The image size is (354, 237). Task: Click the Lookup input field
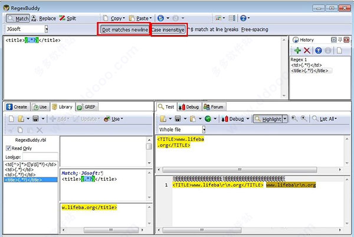point(40,157)
